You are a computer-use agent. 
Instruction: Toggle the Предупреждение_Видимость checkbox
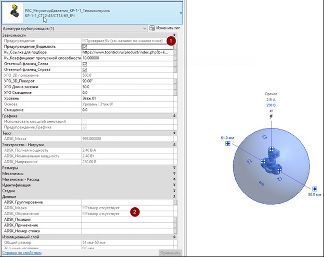point(85,47)
